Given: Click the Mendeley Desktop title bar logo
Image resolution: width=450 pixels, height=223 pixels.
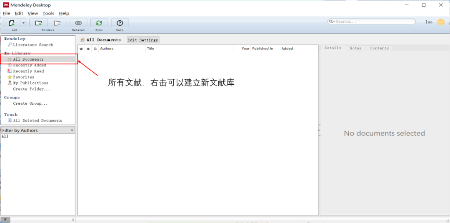Looking at the screenshot, I should tap(6, 5).
